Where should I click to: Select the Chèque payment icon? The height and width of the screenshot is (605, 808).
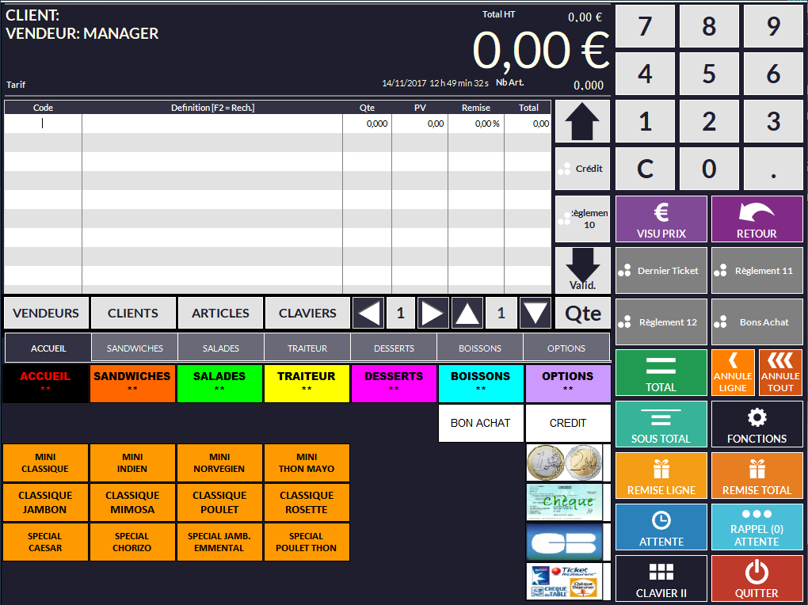pyautogui.click(x=563, y=502)
